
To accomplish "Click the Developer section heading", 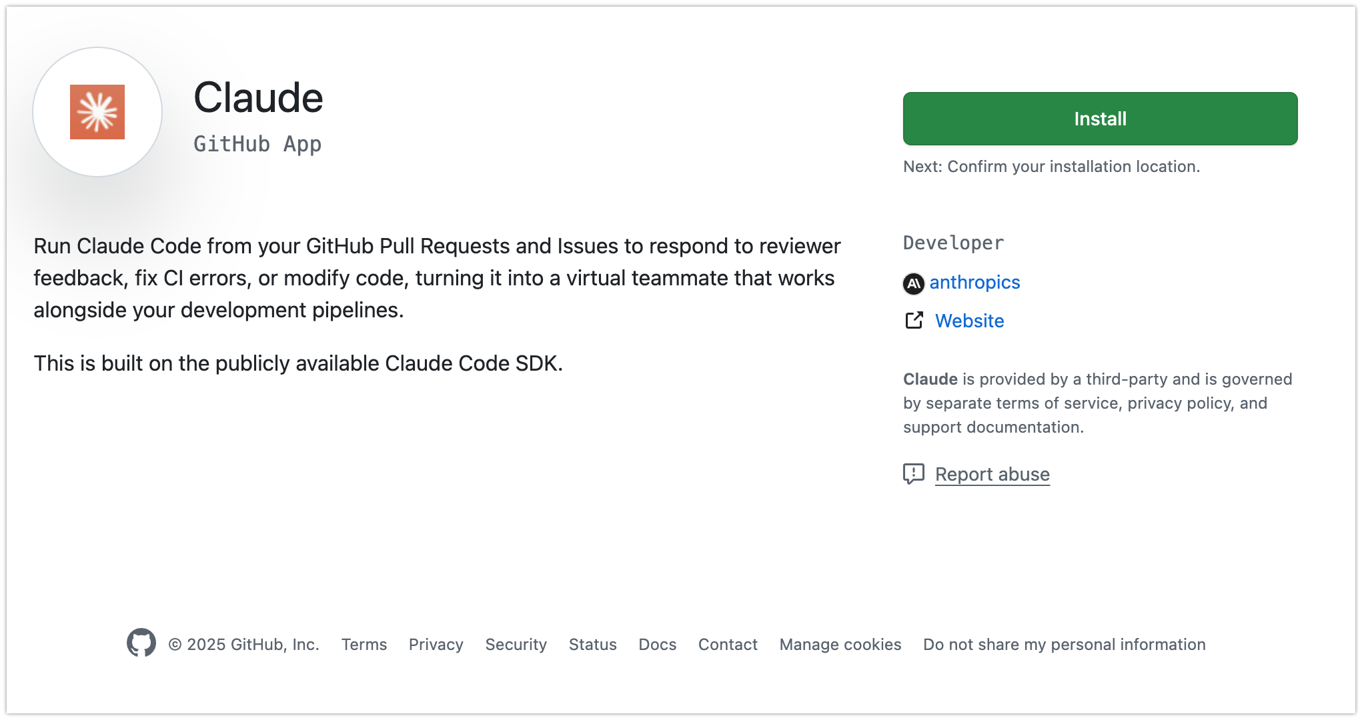I will coord(953,243).
